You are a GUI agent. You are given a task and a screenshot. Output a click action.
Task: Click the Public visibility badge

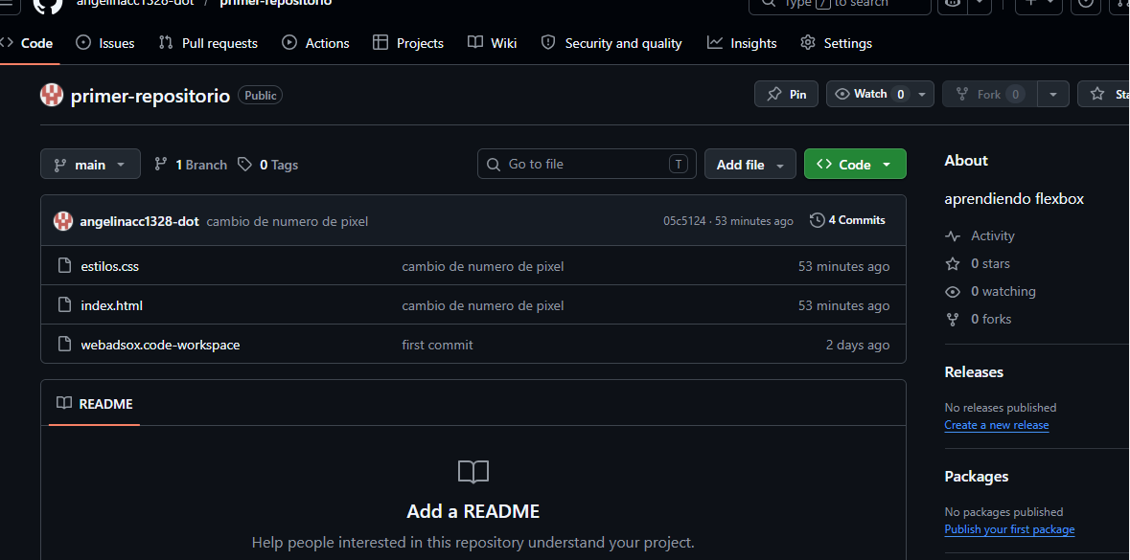click(260, 95)
